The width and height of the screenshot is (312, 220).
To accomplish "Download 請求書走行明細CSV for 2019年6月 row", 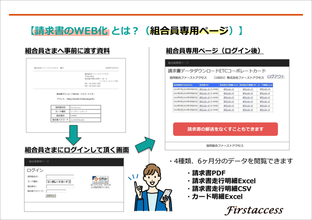I will [x=248, y=93].
